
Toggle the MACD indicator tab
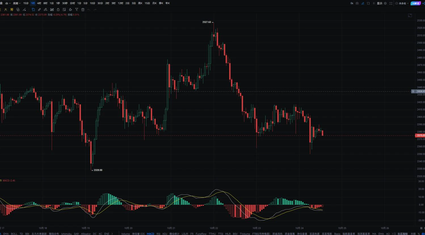[x=150, y=234]
